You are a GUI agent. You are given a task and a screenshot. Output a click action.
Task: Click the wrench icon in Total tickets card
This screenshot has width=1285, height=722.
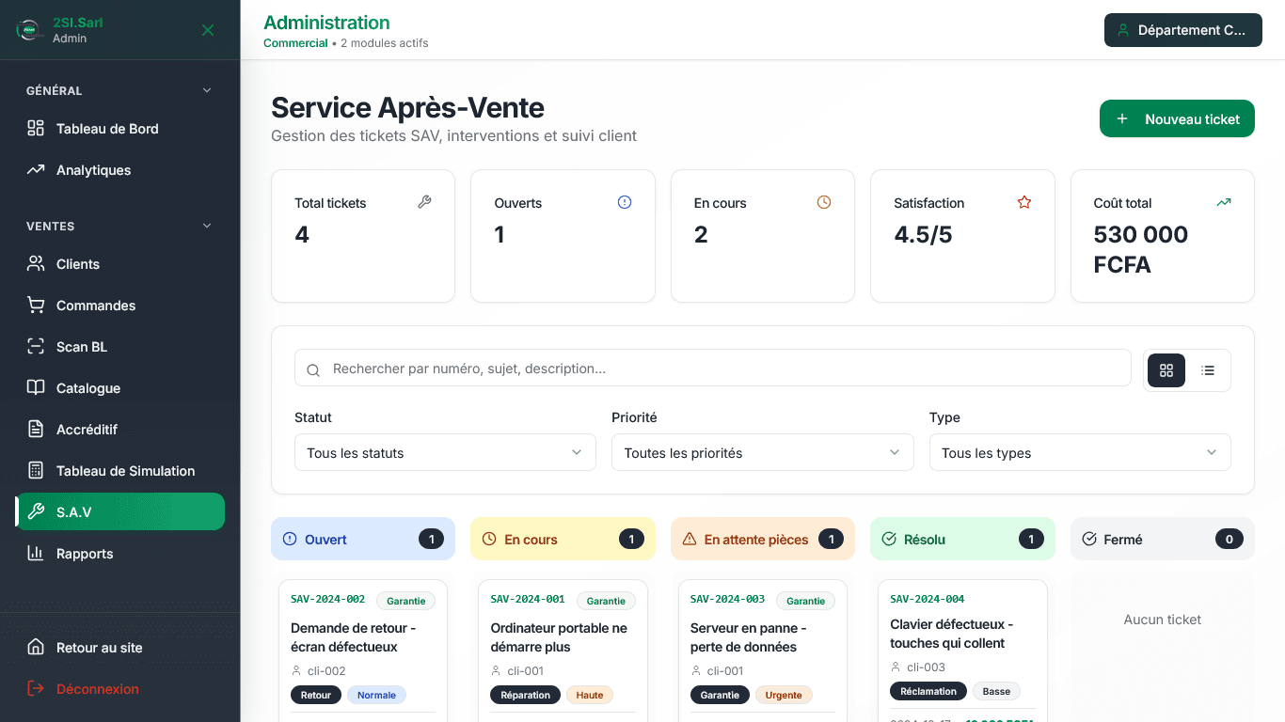(x=424, y=202)
